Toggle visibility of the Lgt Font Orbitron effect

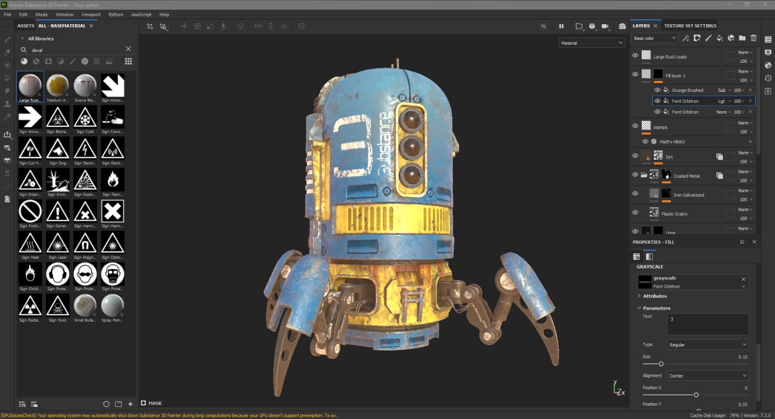[658, 101]
